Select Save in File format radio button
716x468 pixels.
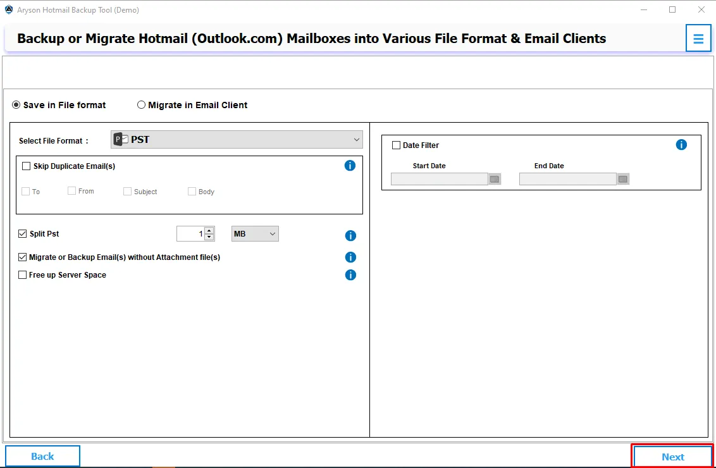pos(16,105)
